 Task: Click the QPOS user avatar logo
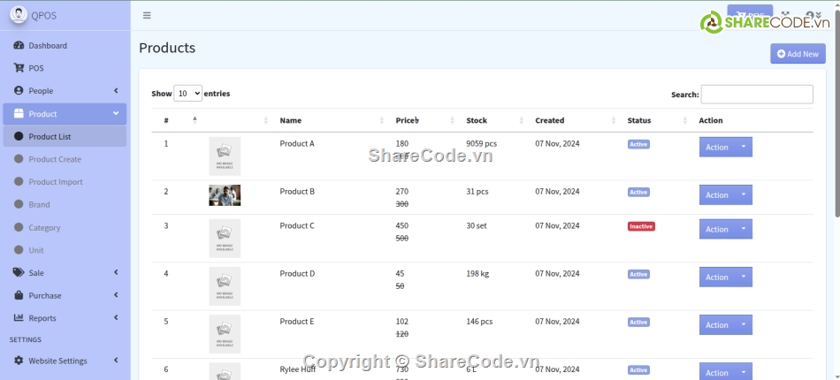coord(19,15)
